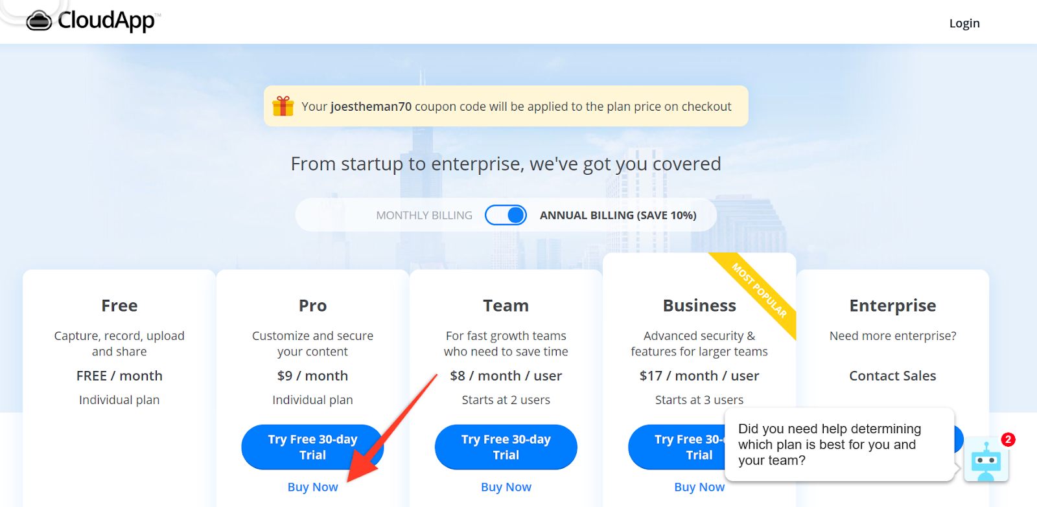Toggle the monthly/annual billing switch
1037x507 pixels.
[x=506, y=215]
